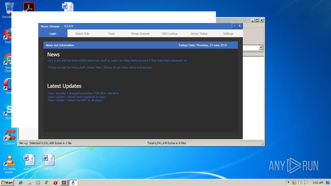Click the 'Added 15s MBT to all plans' line

click(x=75, y=100)
